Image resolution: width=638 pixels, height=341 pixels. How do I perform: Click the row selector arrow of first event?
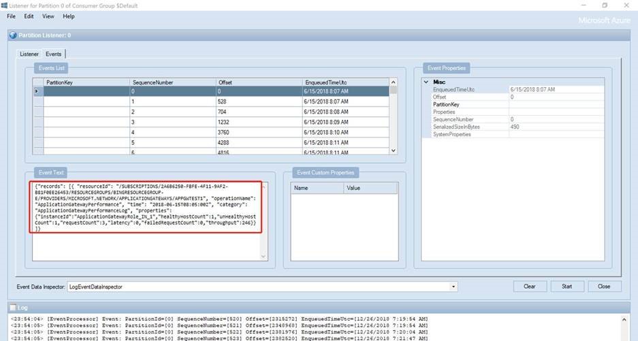coord(37,91)
